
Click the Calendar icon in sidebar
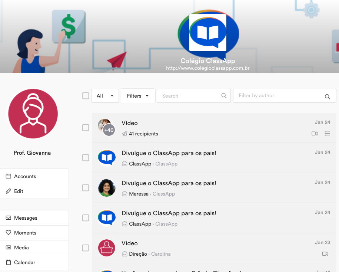click(9, 262)
